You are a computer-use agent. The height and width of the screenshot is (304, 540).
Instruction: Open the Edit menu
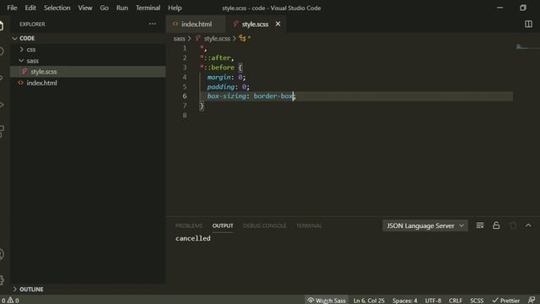tap(30, 8)
